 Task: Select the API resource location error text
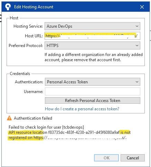[x=69, y=135]
